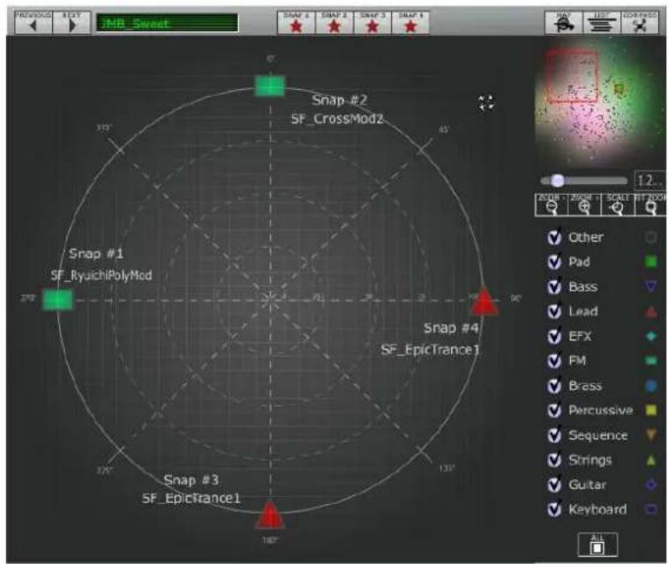Adjust the map zoom slider handle
This screenshot has width=668, height=564.
[x=558, y=181]
